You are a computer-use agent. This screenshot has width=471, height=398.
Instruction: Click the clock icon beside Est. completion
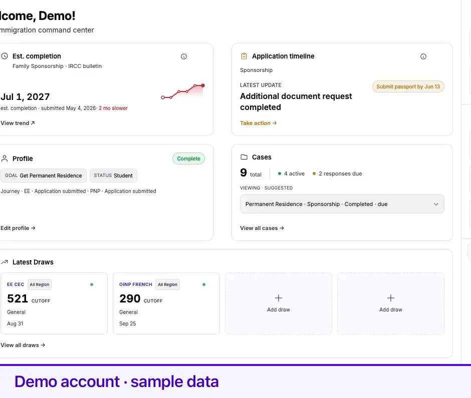coord(5,56)
